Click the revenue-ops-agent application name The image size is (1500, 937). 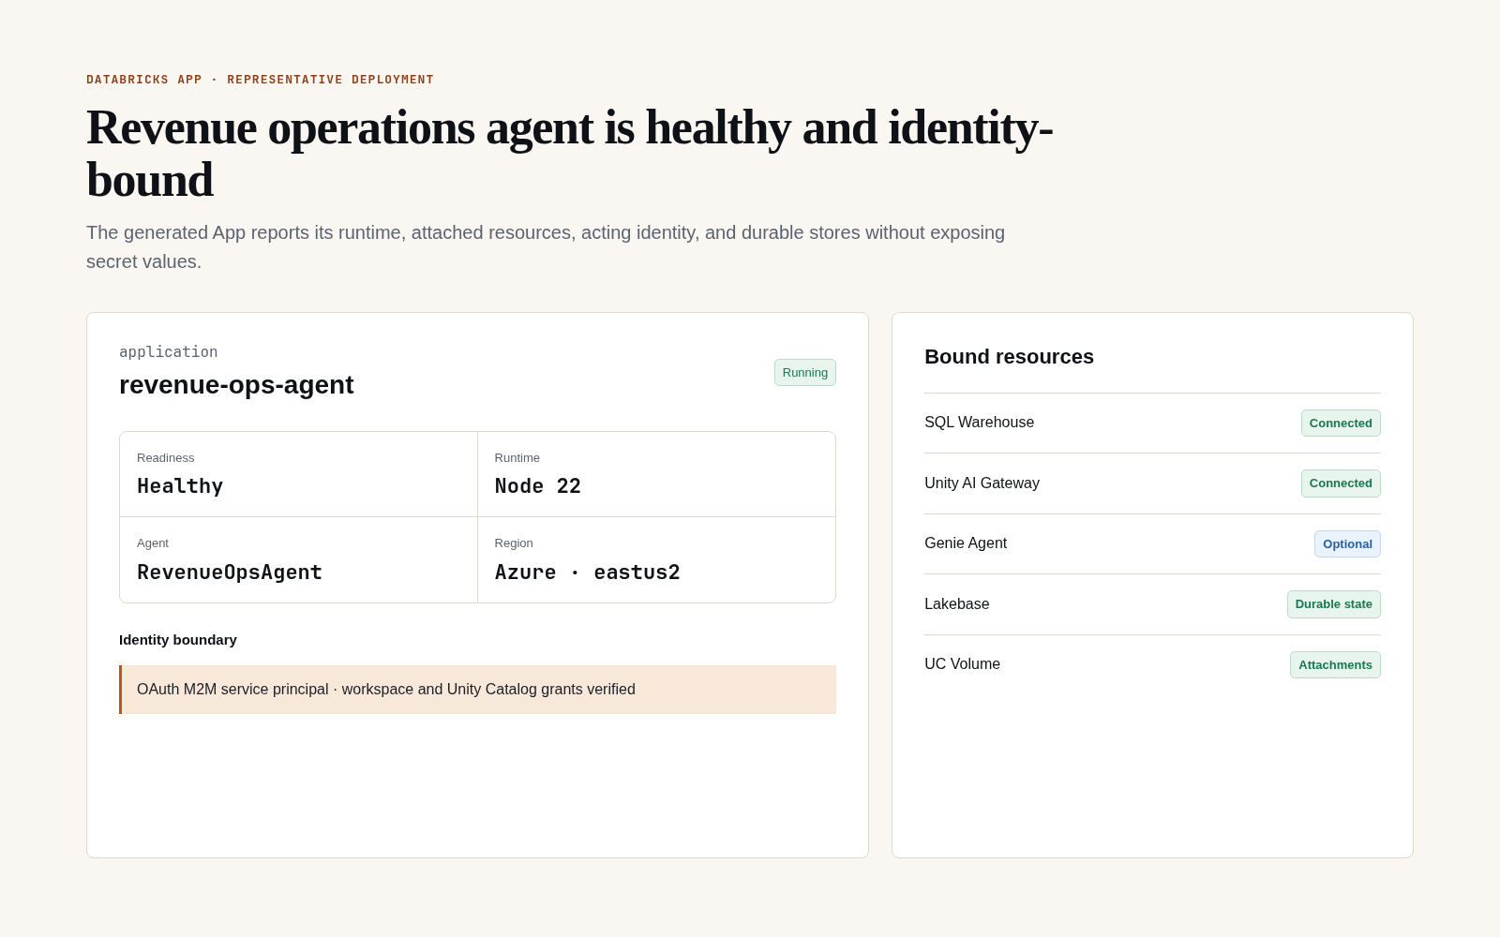click(x=236, y=385)
